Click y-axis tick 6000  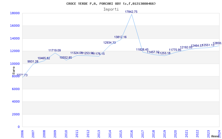(x=16, y=89)
